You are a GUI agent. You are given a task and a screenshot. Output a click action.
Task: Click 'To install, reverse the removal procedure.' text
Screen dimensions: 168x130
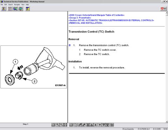102,67
